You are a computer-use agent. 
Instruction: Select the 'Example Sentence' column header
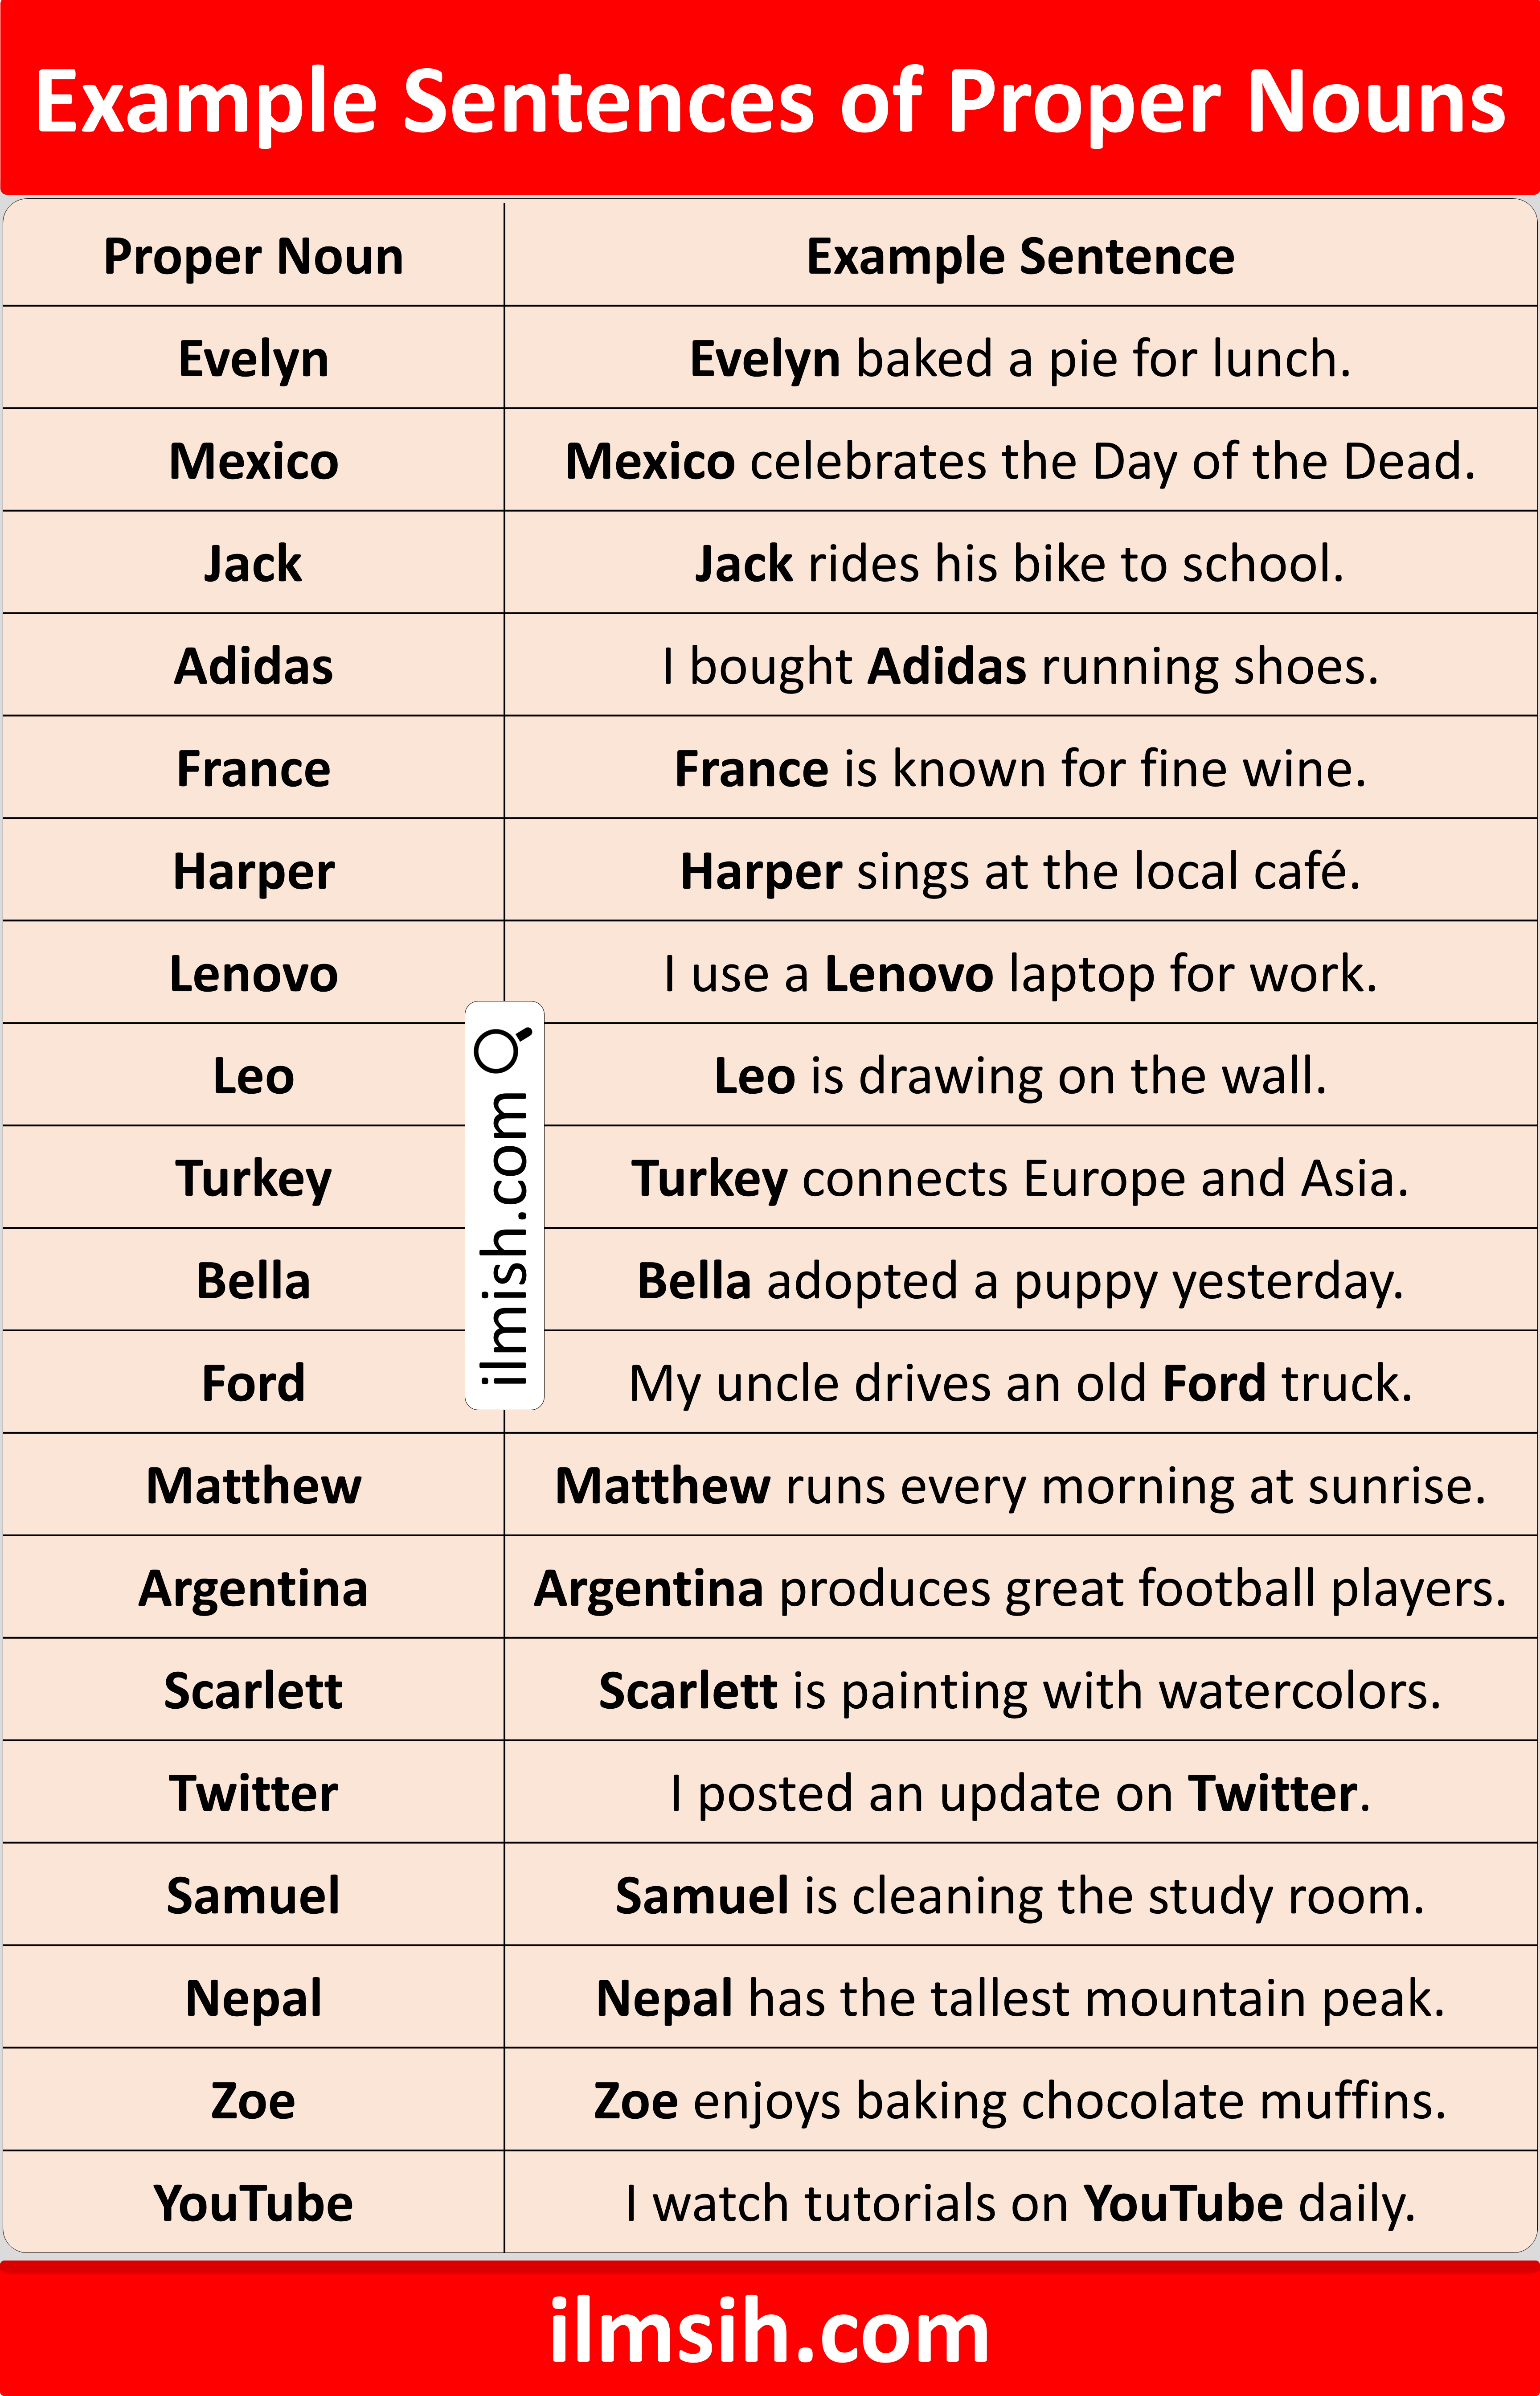pyautogui.click(x=1021, y=256)
